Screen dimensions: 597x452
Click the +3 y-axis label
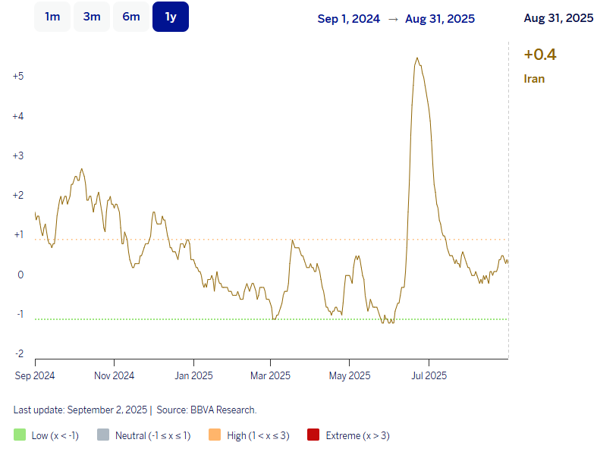18,155
